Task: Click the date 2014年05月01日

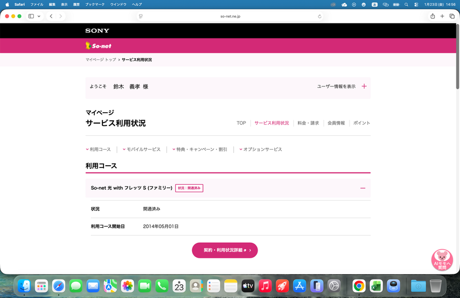Action: tap(161, 226)
